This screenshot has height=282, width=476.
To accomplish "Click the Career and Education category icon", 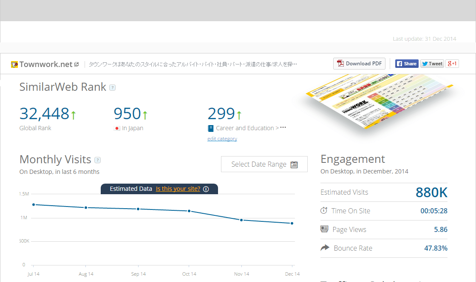I will coord(210,128).
